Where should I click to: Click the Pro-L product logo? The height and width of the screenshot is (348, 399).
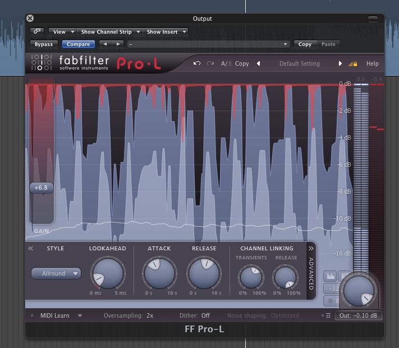[x=139, y=63]
